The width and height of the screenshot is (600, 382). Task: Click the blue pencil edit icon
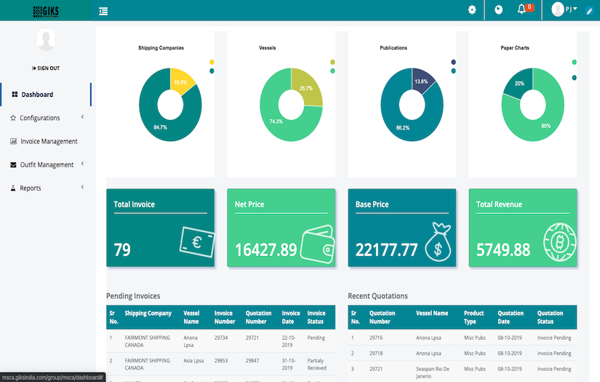(x=589, y=11)
